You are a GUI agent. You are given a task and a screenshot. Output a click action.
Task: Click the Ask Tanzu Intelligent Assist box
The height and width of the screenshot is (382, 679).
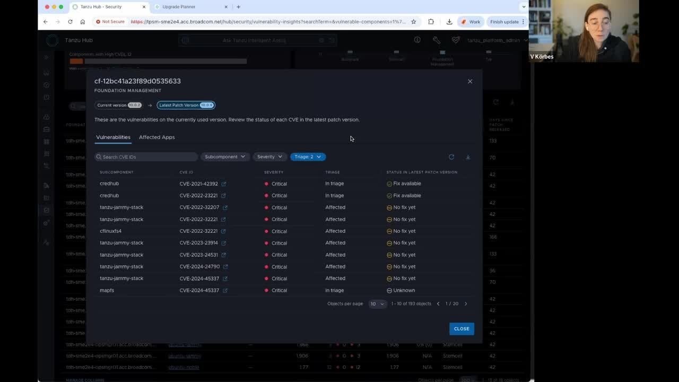(258, 40)
